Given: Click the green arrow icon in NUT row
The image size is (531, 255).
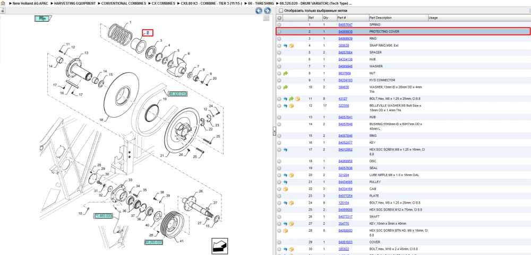Looking at the screenshot, I should click(286, 73).
